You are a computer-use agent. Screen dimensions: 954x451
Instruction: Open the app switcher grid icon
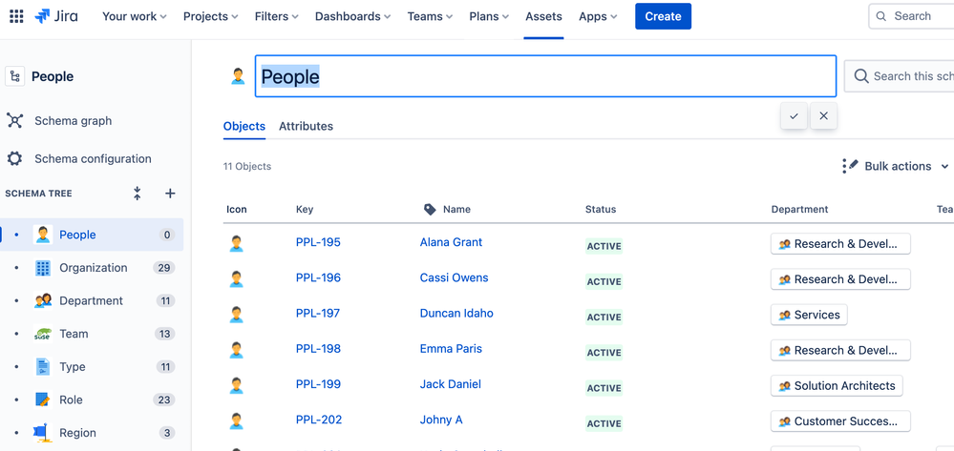[16, 16]
